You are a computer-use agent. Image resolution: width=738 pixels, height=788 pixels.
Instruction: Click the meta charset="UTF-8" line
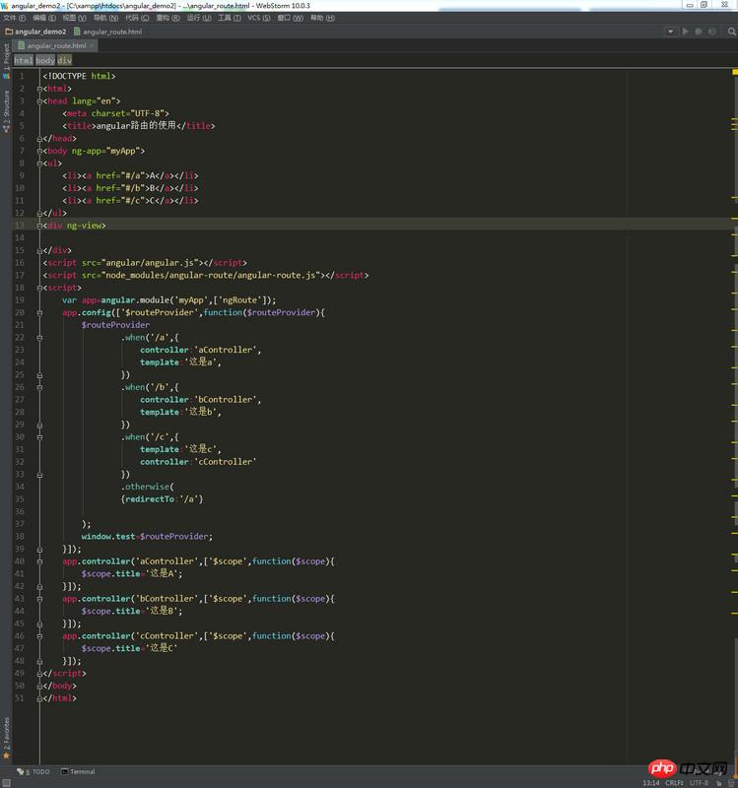tap(115, 113)
